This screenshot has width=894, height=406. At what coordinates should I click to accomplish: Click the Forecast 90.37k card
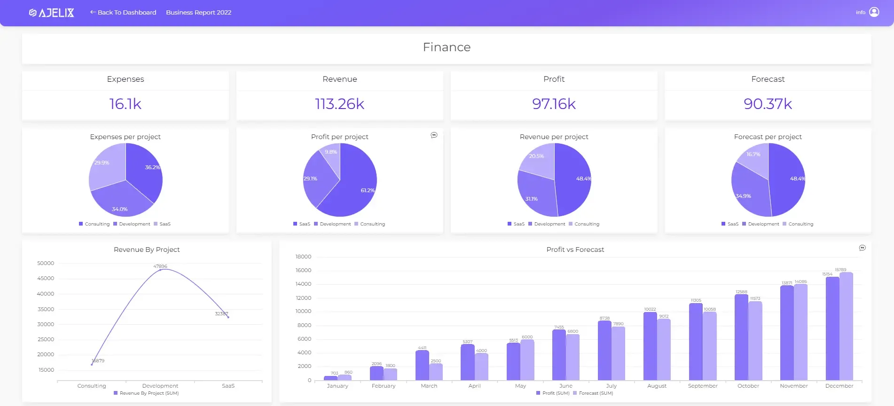pyautogui.click(x=768, y=96)
